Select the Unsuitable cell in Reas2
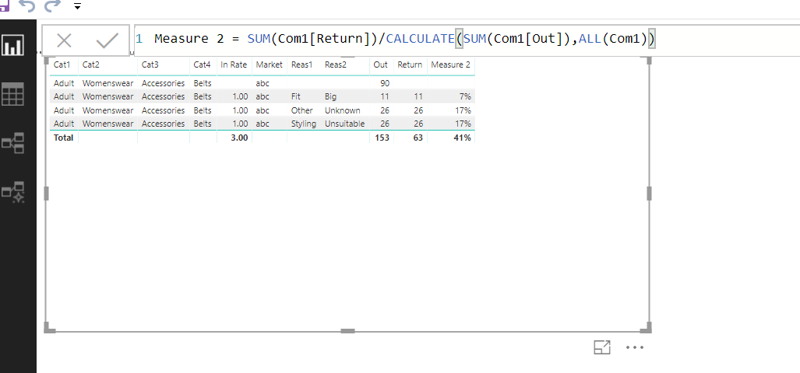 point(345,124)
